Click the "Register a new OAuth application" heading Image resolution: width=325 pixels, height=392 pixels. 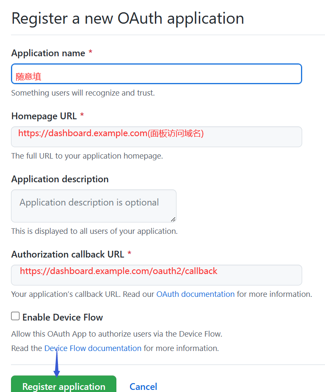click(x=127, y=18)
